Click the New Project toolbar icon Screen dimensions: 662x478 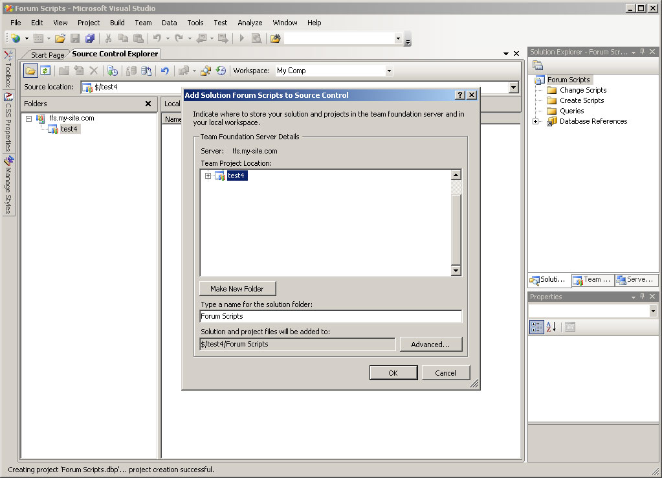click(x=16, y=38)
